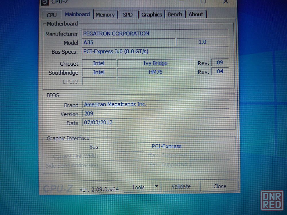This screenshot has height=215, width=287.
Task: Click the American Megatrends Inc. brand field
Action: (156, 104)
